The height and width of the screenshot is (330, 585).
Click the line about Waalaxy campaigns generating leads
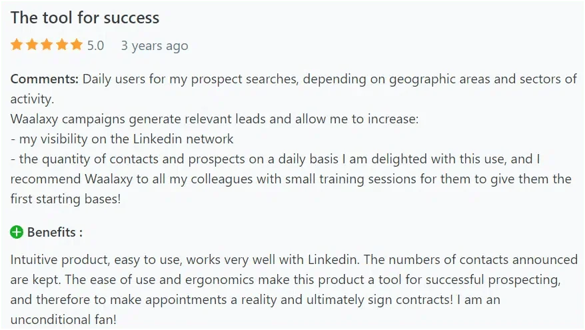(215, 119)
